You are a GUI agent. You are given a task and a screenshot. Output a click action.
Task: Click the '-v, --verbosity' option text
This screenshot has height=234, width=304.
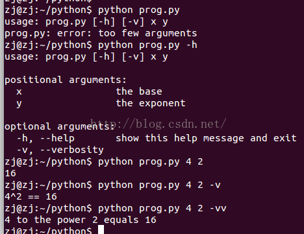[60, 150]
